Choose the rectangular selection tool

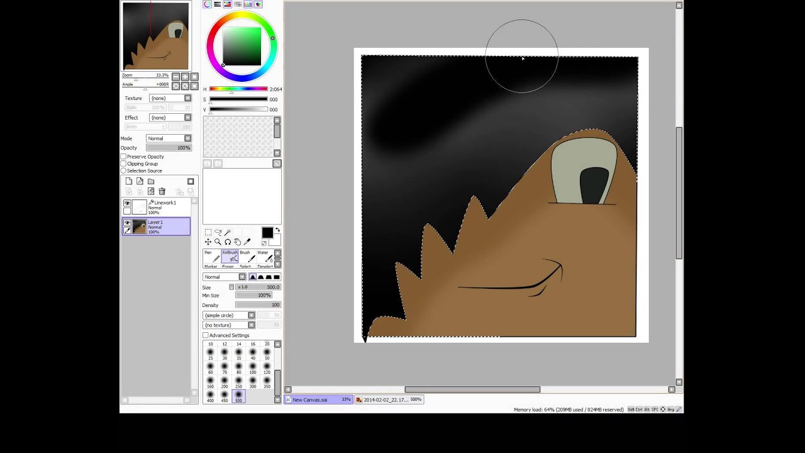208,232
